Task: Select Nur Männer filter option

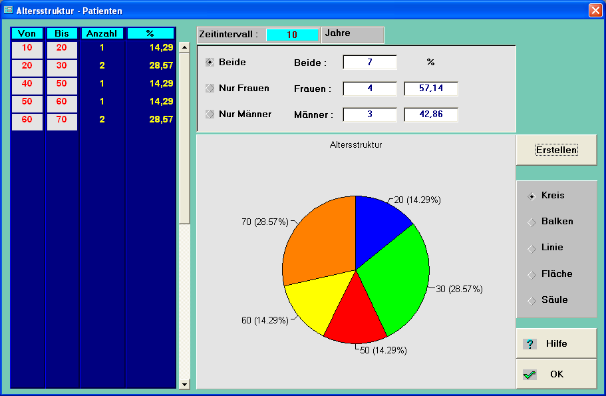Action: (210, 114)
